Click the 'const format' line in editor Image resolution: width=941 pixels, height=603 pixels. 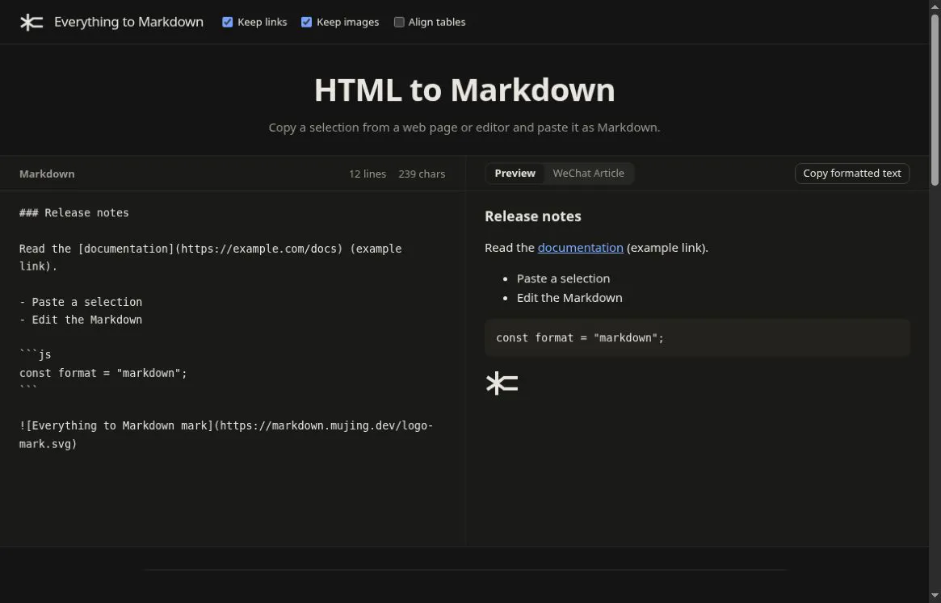(x=103, y=373)
